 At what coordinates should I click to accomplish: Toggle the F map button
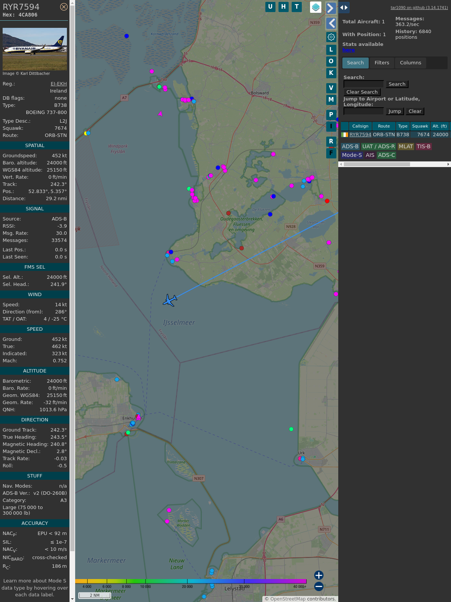click(x=331, y=153)
